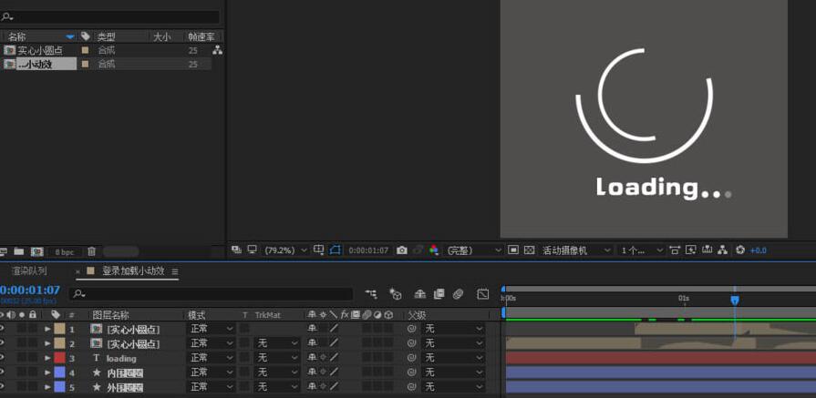Open blend mode dropdown for layer 5
The width and height of the screenshot is (816, 398).
click(x=210, y=387)
